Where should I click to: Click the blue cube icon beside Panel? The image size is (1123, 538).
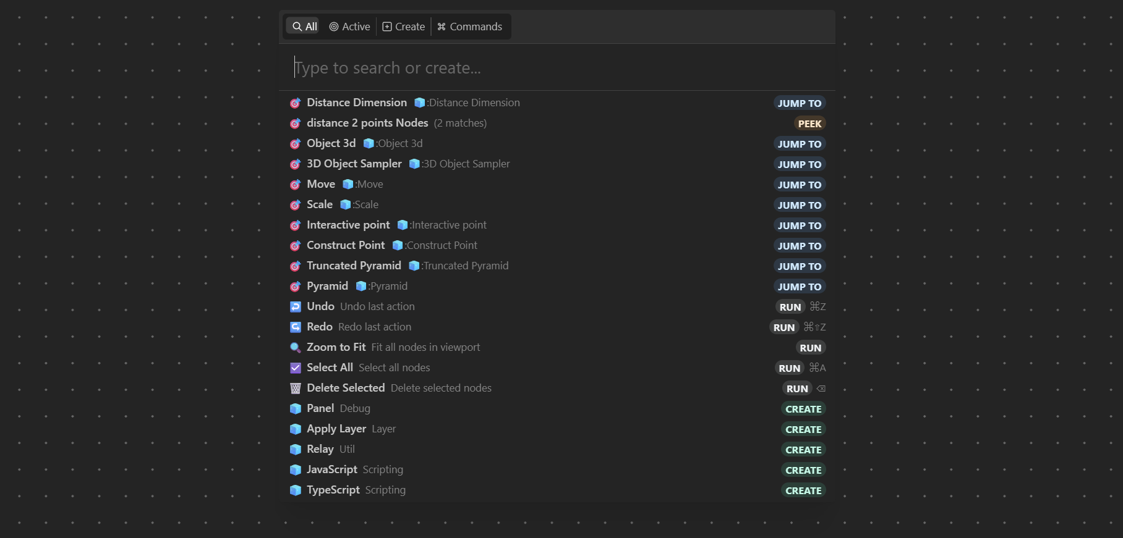(x=296, y=409)
